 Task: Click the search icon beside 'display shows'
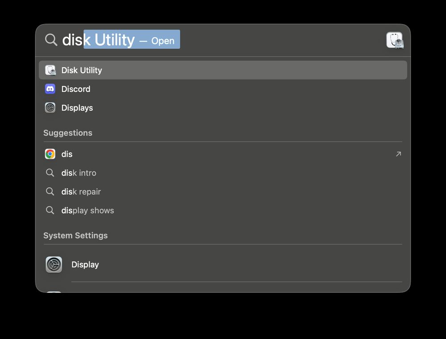tap(50, 210)
